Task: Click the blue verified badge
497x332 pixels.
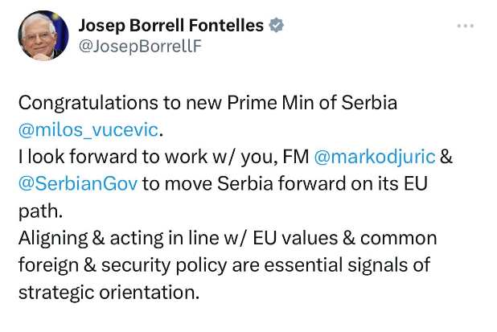Action: click(276, 26)
